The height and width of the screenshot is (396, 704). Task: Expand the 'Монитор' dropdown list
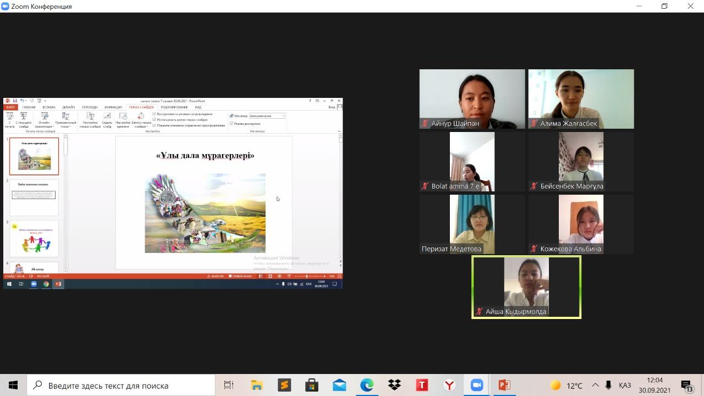[x=283, y=116]
